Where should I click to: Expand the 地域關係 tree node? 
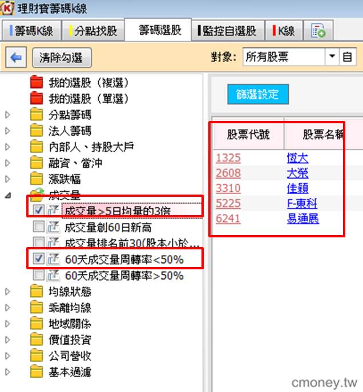click(7, 324)
